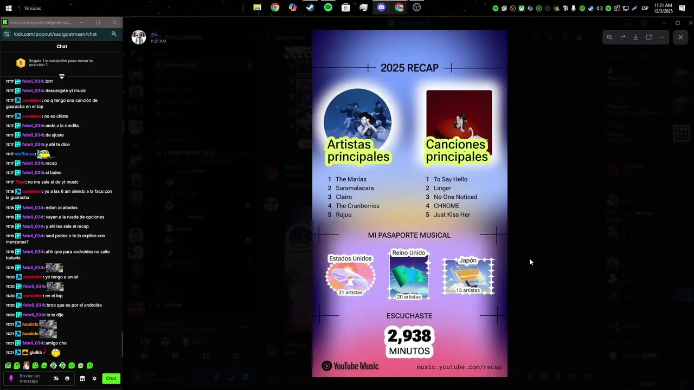Viewport: 694px width, 390px height.
Task: Click the Kick popout URL text
Action: (55, 34)
